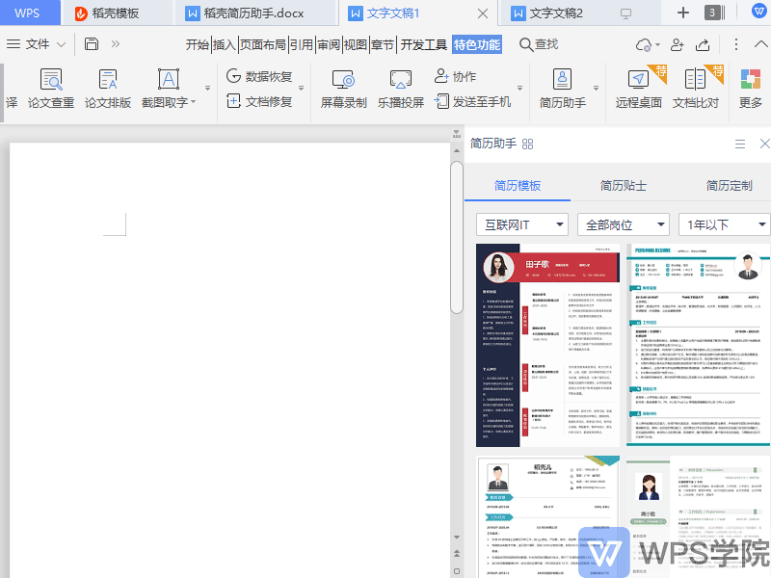
Task: Select the 田子歌 red resume template
Action: tap(547, 345)
